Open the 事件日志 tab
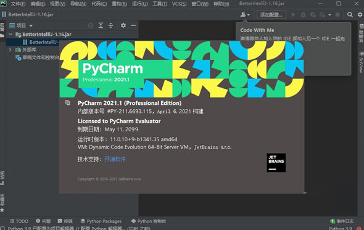Viewport: 364px width, 230px height. (342, 221)
